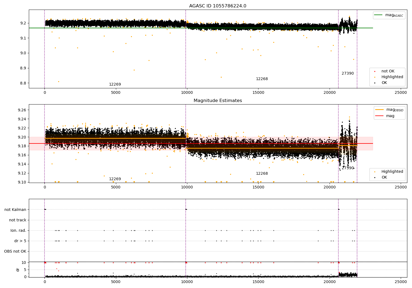Click the 5 tick on the dr axis
This screenshot has width=412, height=288.
[25, 270]
